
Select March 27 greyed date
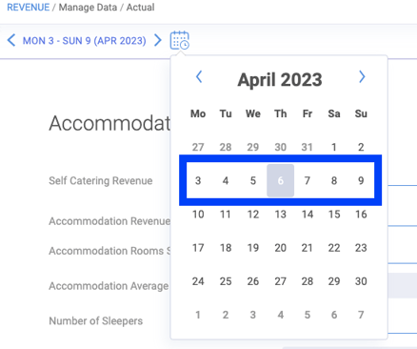[x=198, y=147]
